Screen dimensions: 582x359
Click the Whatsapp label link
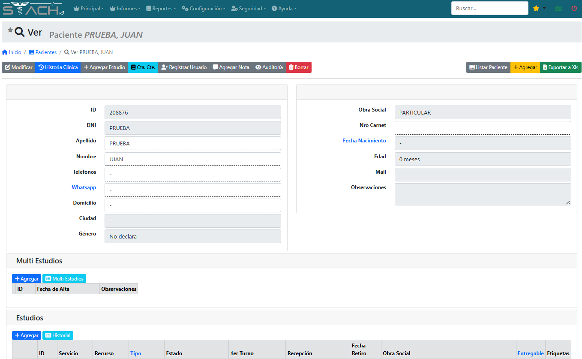[84, 187]
